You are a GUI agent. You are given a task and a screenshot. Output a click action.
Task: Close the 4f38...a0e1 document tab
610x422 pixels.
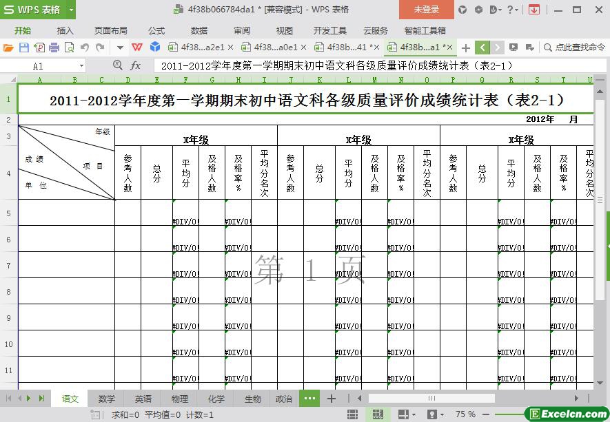tap(303, 48)
